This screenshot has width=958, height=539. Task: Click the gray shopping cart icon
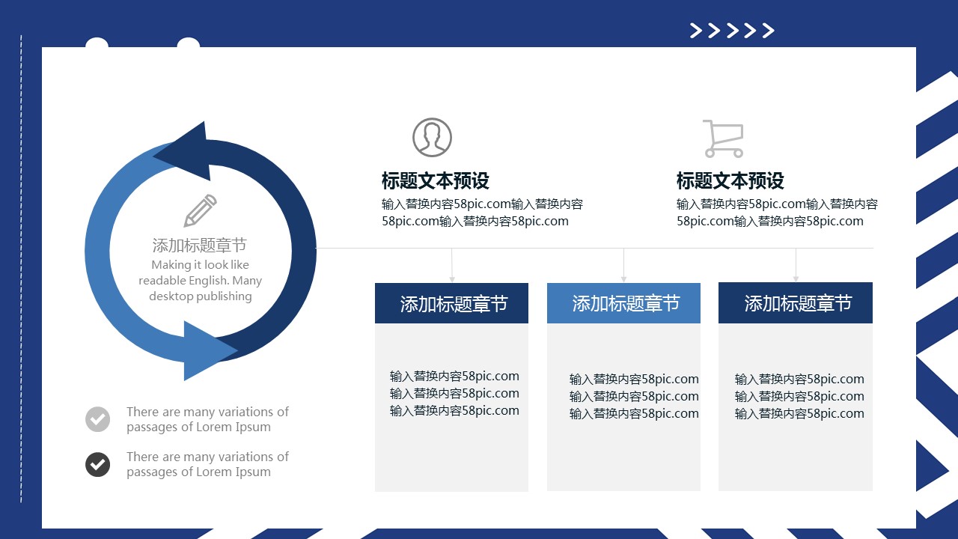[723, 138]
